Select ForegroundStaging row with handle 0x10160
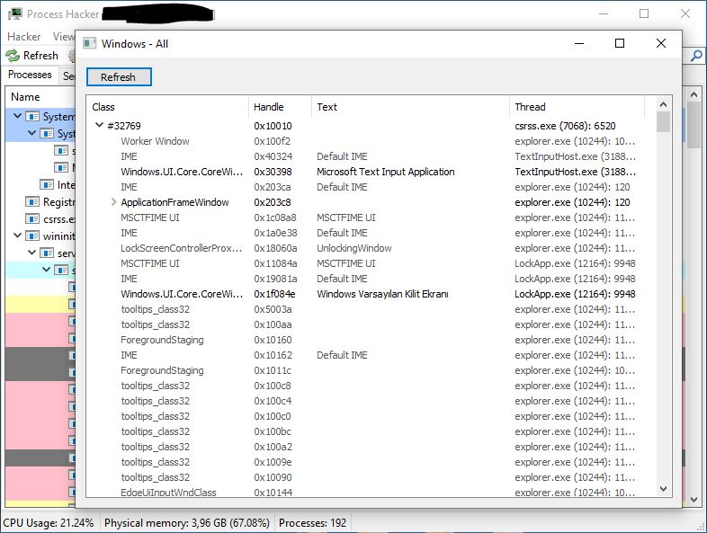 [x=370, y=340]
